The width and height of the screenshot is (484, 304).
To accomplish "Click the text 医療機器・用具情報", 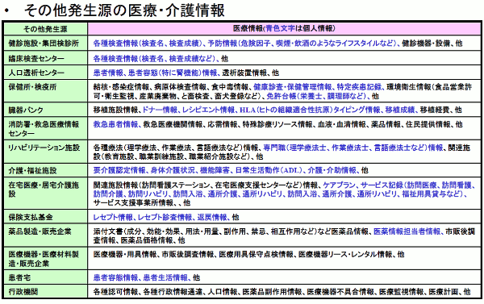I will 125,255.
